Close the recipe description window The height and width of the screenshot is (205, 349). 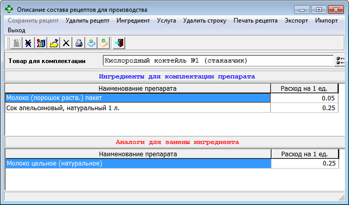click(x=336, y=10)
